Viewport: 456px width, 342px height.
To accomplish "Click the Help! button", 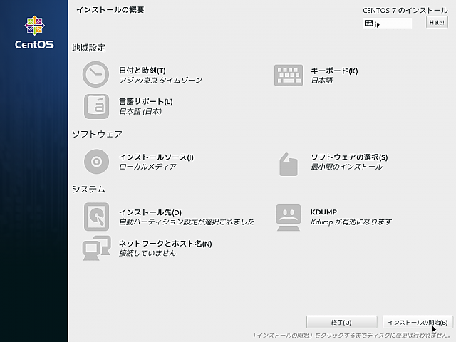I will point(437,22).
